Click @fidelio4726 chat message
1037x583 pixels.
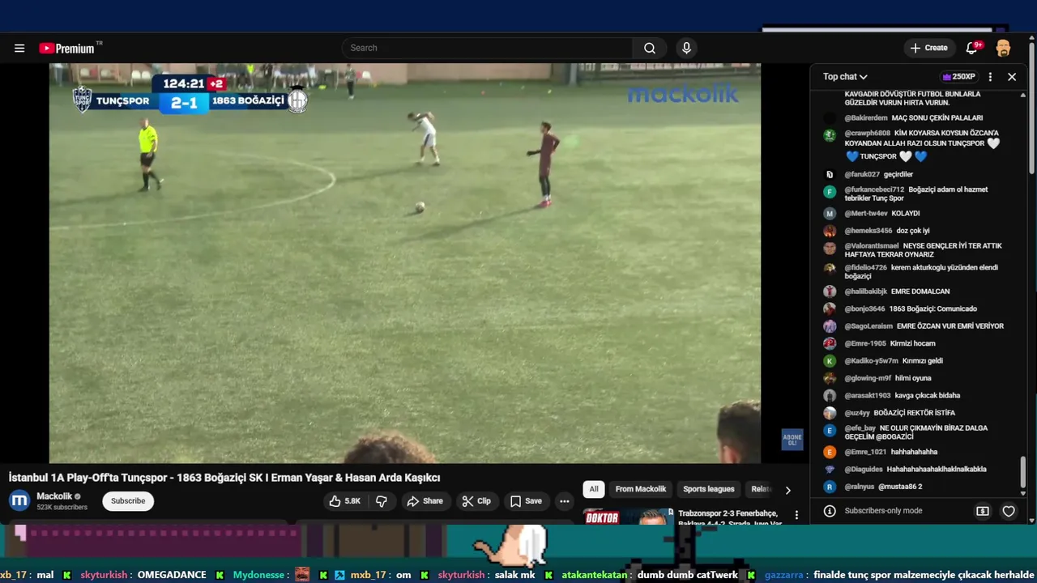coord(921,271)
